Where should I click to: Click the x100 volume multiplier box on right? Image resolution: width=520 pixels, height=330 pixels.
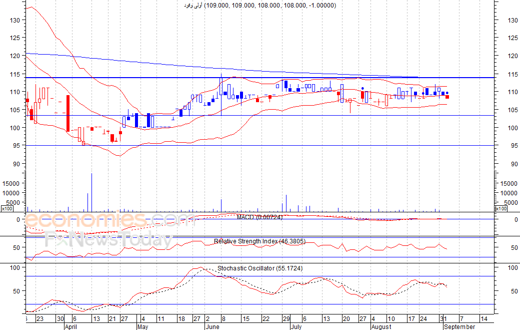coord(501,208)
